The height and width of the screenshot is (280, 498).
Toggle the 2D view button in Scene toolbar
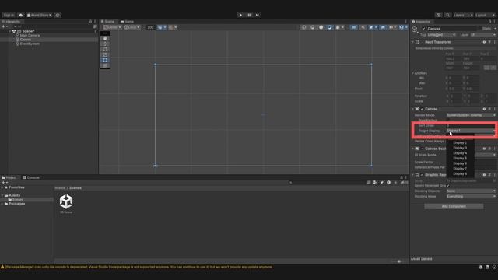click(354, 27)
